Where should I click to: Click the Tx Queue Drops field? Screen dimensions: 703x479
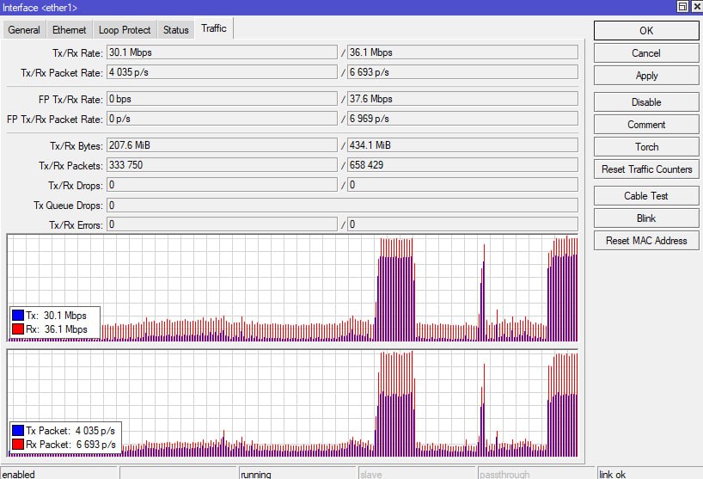(x=343, y=206)
